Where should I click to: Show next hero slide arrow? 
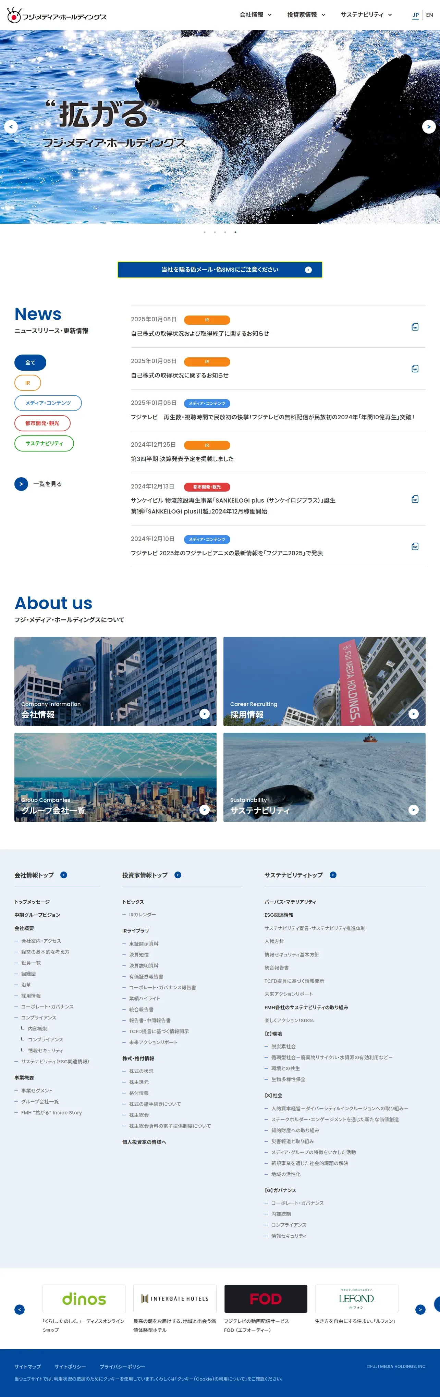pyautogui.click(x=429, y=127)
